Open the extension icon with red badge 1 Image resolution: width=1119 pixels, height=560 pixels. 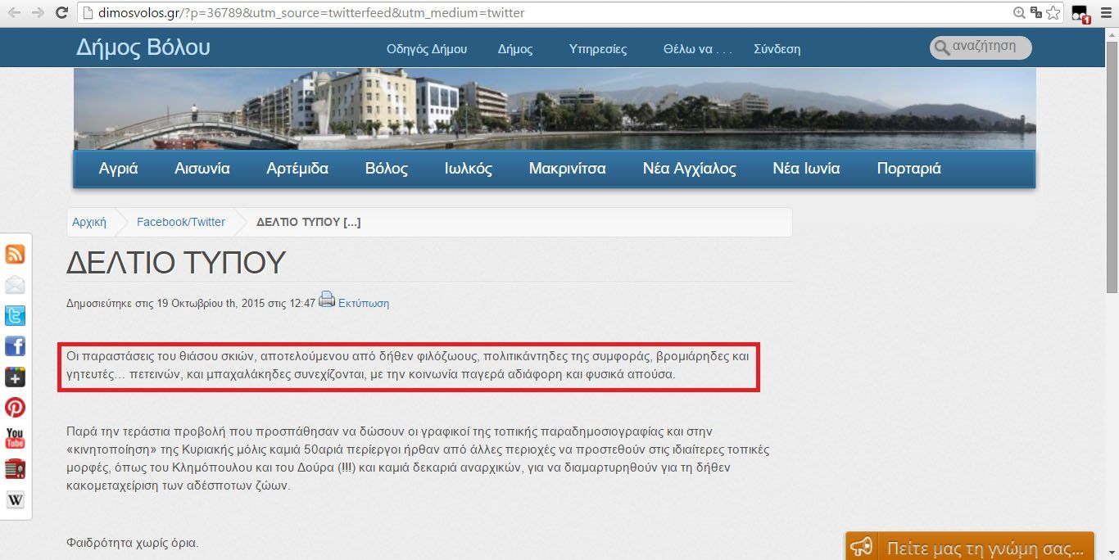click(x=1080, y=14)
